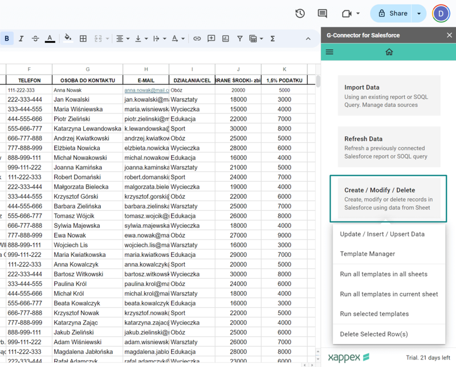Open version history
This screenshot has height=367, width=456.
coord(300,13)
